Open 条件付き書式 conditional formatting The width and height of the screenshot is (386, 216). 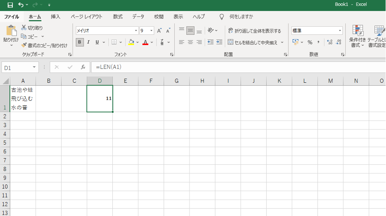pyautogui.click(x=357, y=36)
